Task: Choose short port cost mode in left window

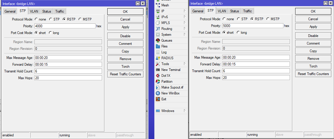Action: coord(36,33)
